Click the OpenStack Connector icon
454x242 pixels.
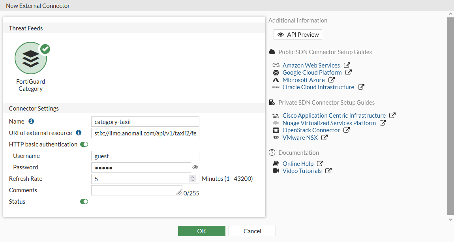pyautogui.click(x=276, y=130)
